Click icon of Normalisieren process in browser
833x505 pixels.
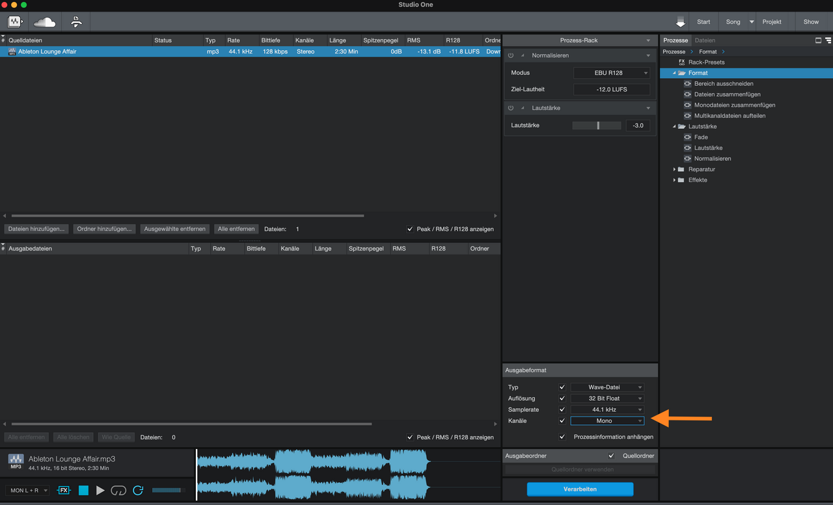pyautogui.click(x=687, y=159)
